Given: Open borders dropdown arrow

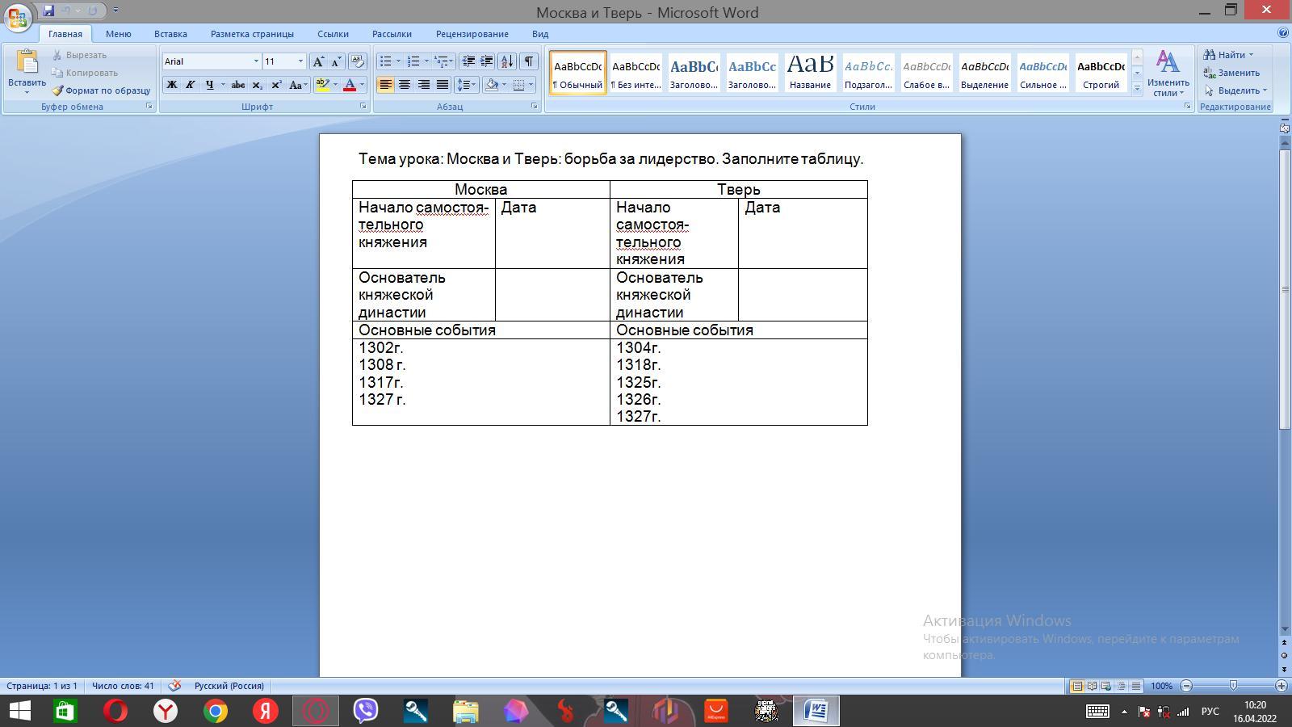Looking at the screenshot, I should click(x=531, y=85).
